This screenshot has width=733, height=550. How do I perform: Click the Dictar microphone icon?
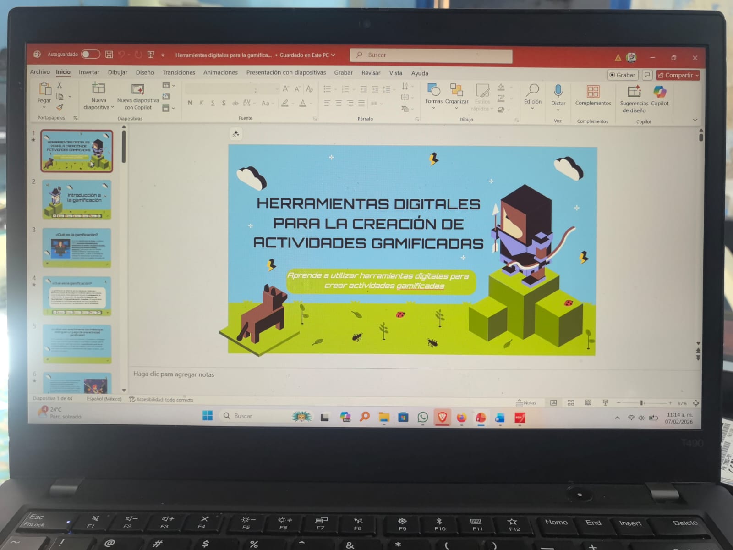point(558,91)
